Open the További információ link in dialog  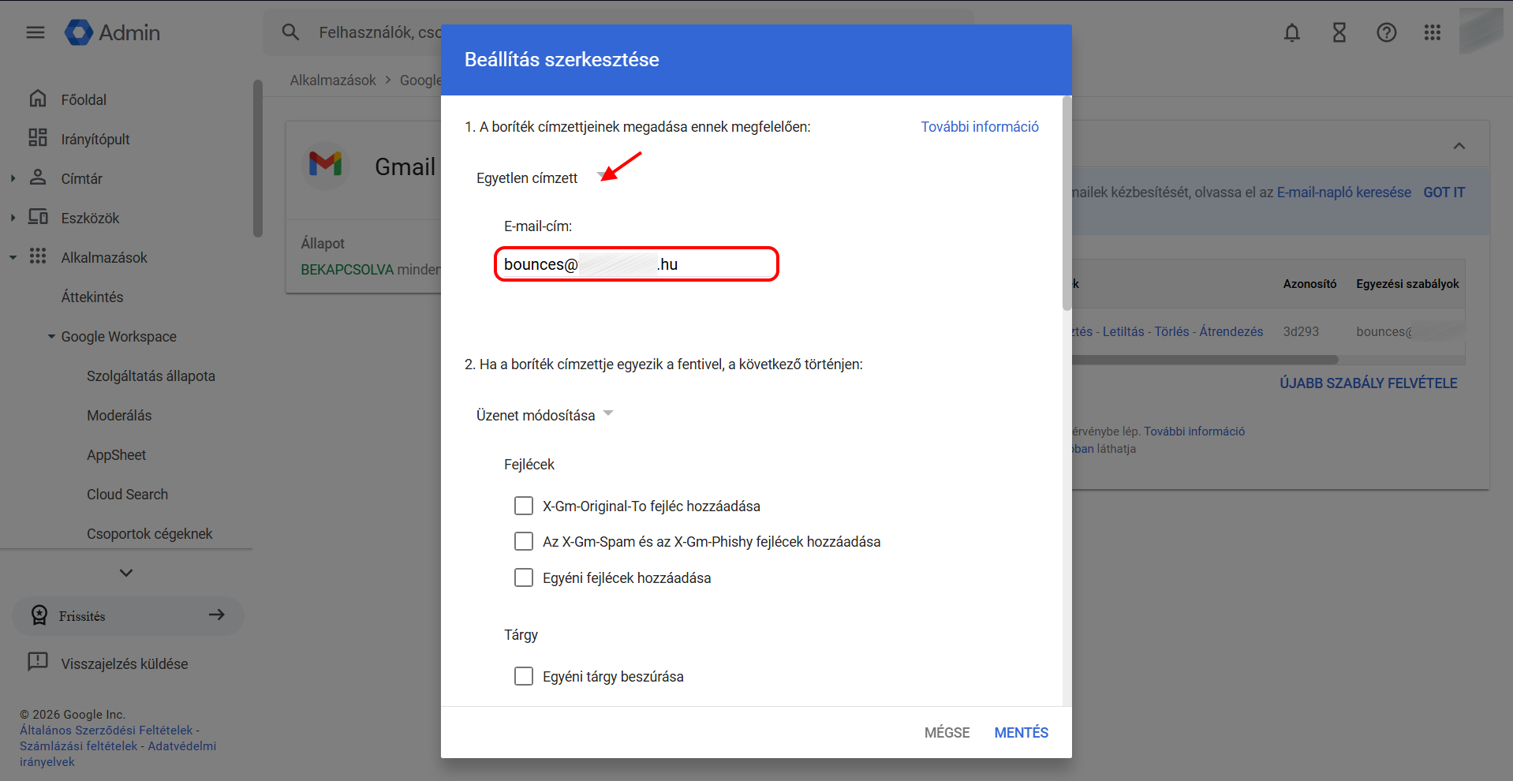(980, 127)
